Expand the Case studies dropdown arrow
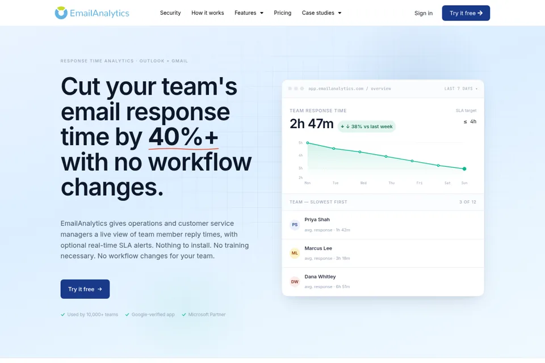Image resolution: width=545 pixels, height=363 pixels. pyautogui.click(x=339, y=13)
